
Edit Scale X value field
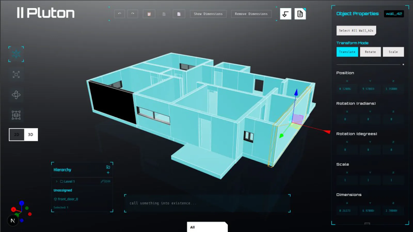point(347,180)
